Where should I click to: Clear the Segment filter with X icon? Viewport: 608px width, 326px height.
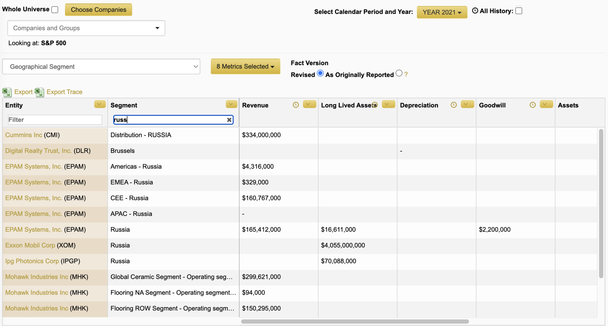(229, 120)
